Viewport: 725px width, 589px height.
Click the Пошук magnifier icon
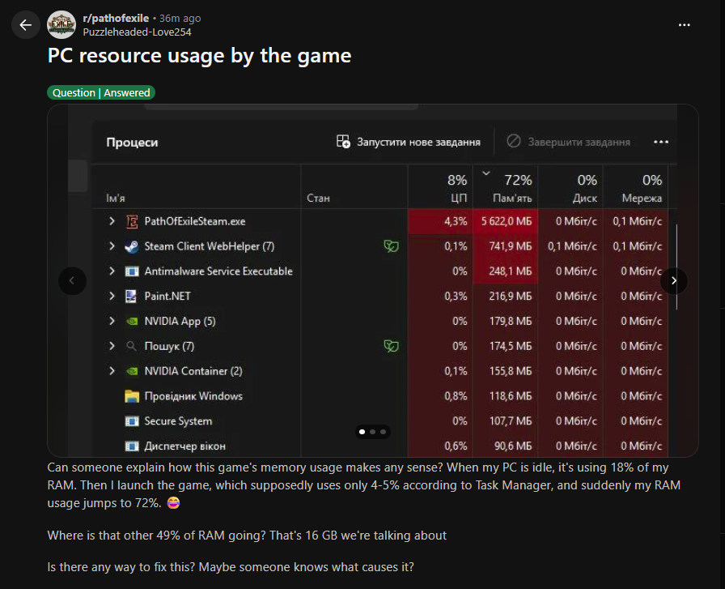pos(131,346)
